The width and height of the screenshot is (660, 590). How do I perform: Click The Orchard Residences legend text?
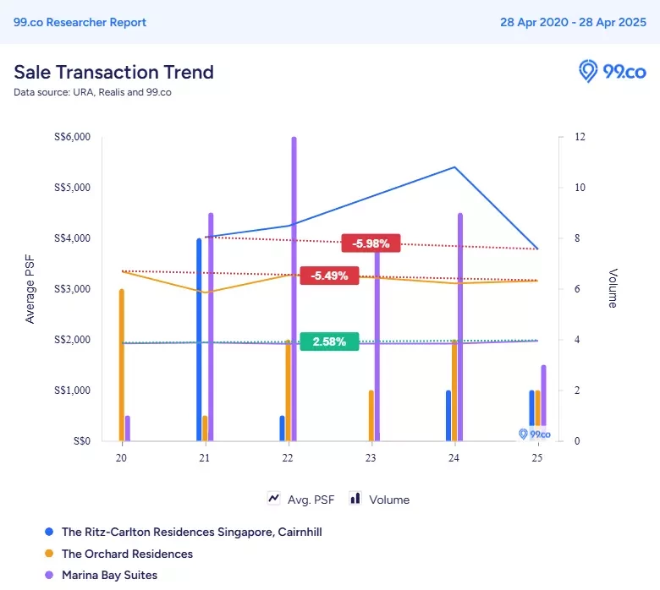tap(127, 554)
